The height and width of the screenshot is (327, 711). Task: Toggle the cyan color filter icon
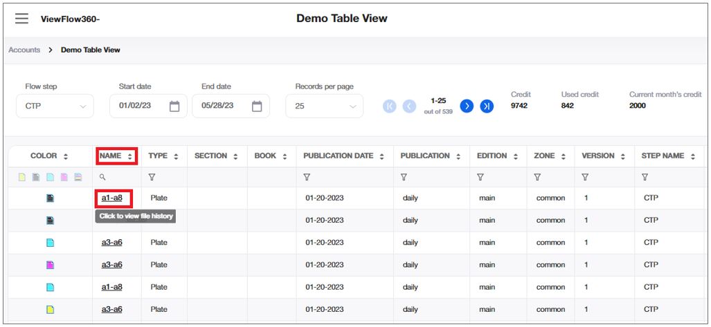click(50, 178)
